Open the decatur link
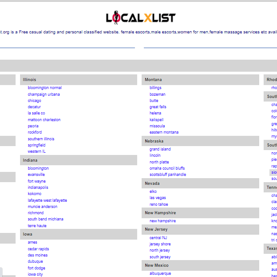This screenshot has width=277, height=277. (34, 107)
